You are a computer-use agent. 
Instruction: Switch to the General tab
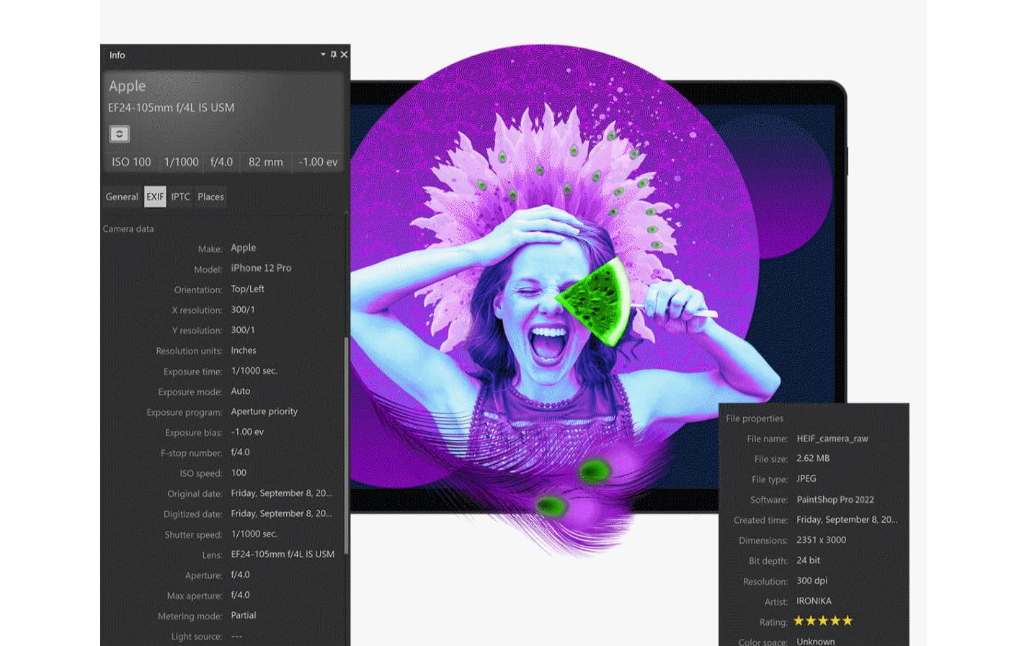click(122, 197)
